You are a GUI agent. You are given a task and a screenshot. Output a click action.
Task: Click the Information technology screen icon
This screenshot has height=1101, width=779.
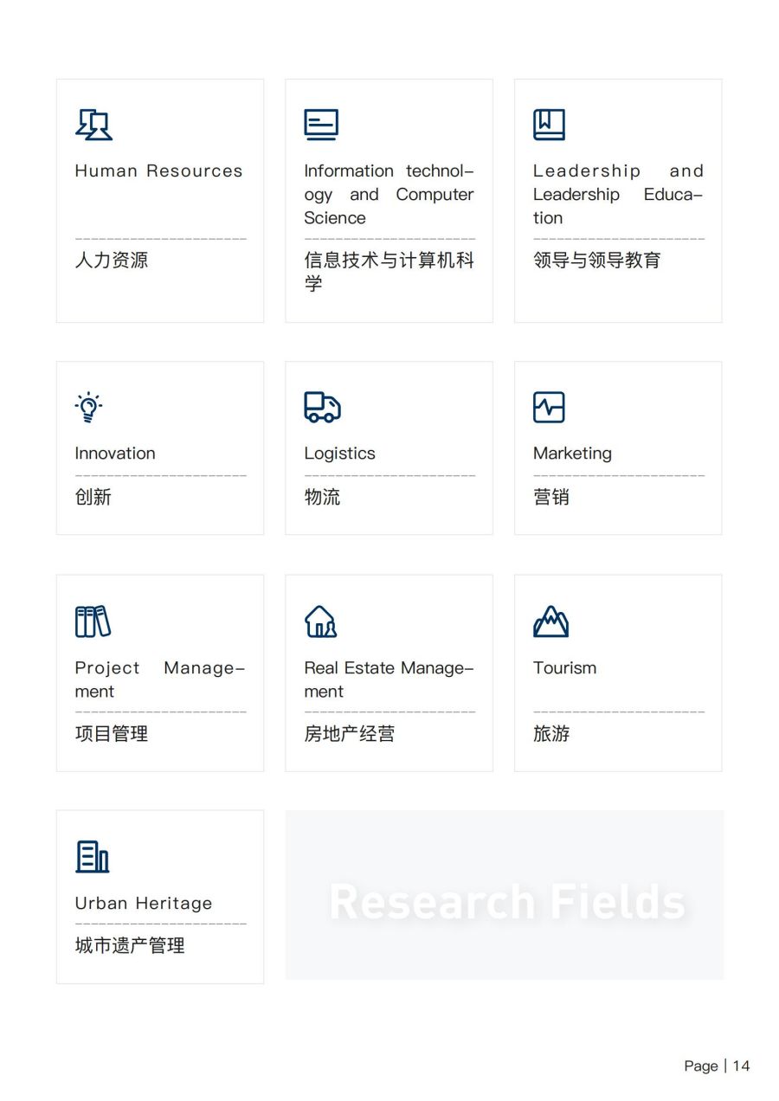coord(321,125)
